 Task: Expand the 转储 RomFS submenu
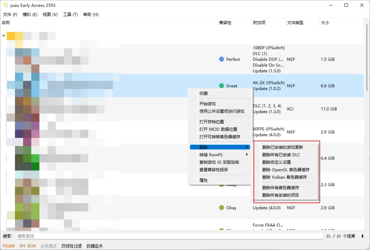coord(220,155)
